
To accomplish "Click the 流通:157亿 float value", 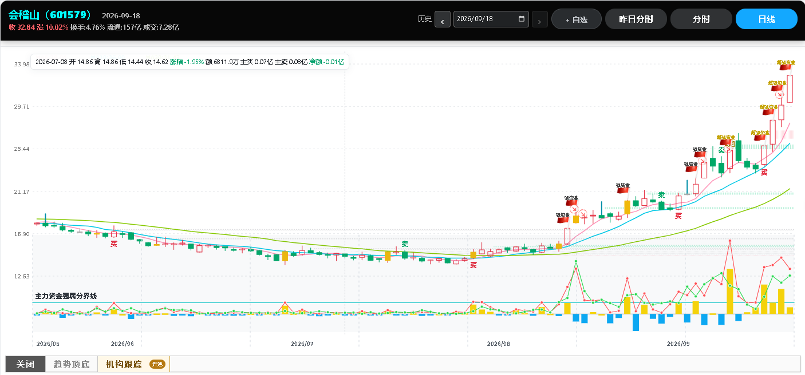I will [124, 27].
